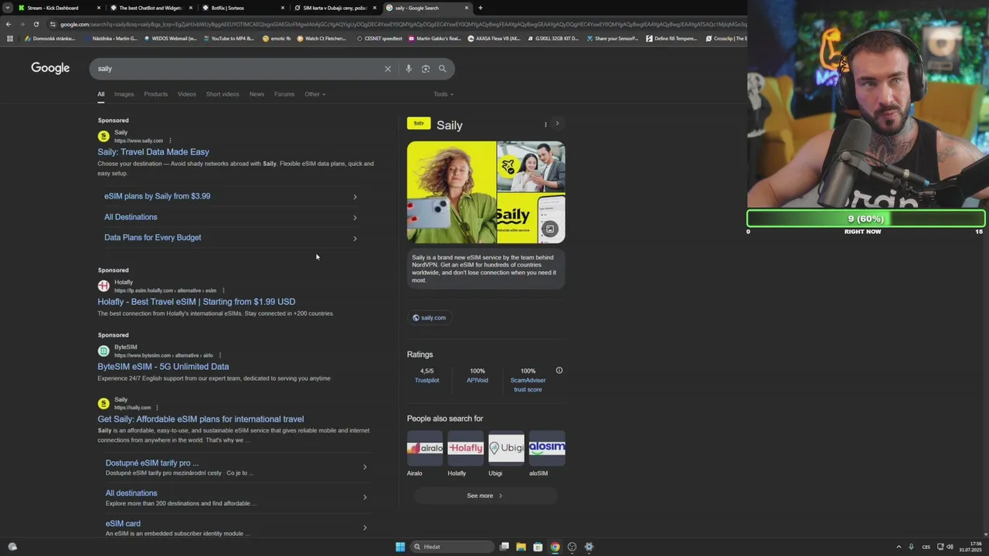Viewport: 989px width, 556px height.
Task: Click the system tray microphone icon
Action: click(x=911, y=547)
